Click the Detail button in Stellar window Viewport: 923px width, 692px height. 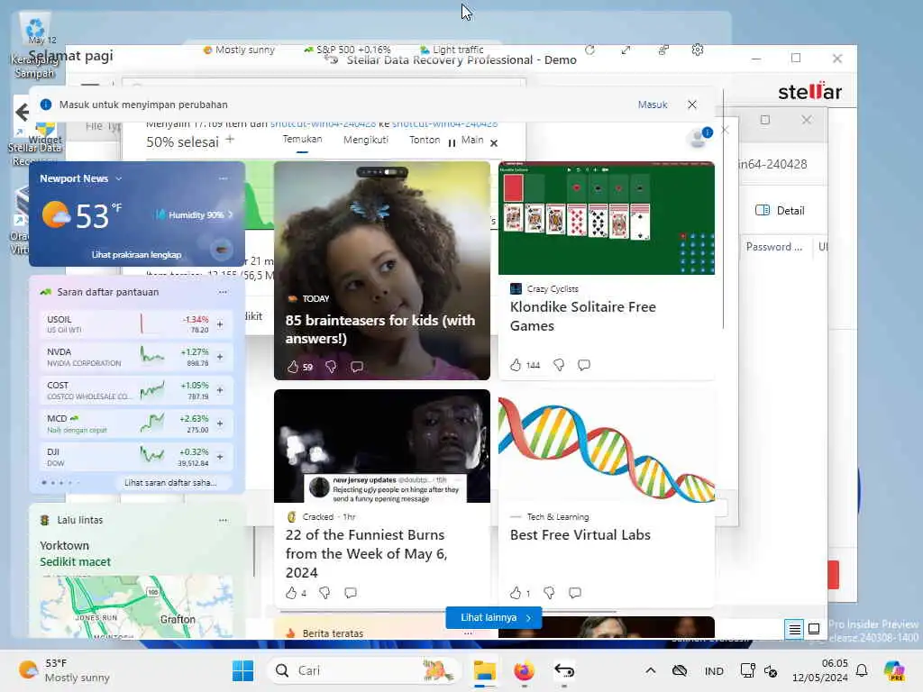click(780, 211)
